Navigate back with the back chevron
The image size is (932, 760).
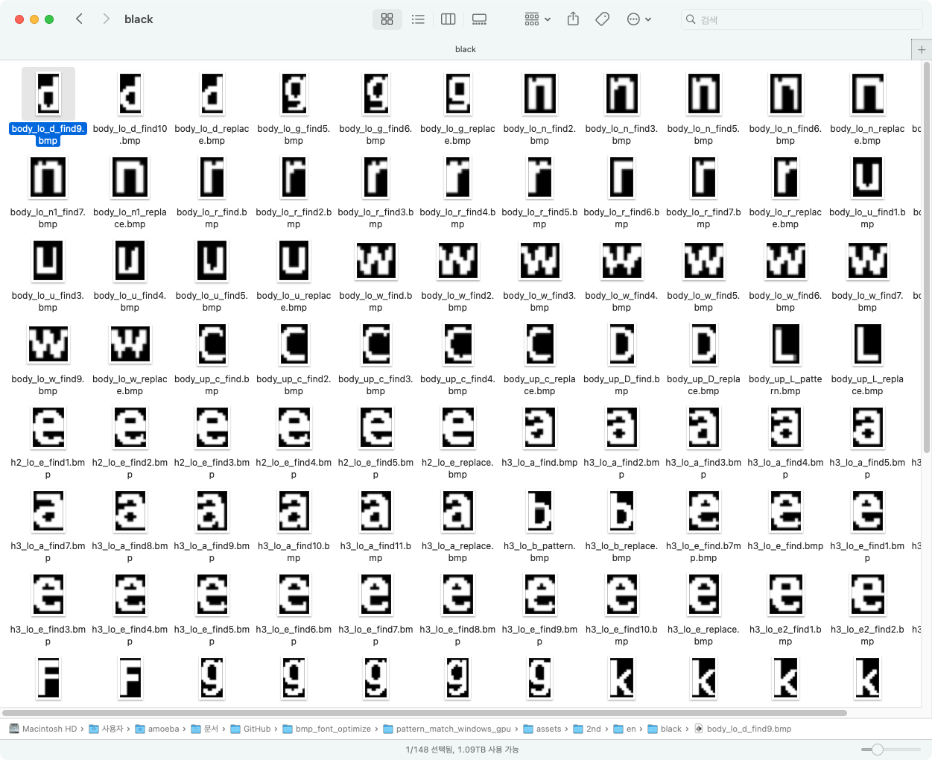[79, 19]
